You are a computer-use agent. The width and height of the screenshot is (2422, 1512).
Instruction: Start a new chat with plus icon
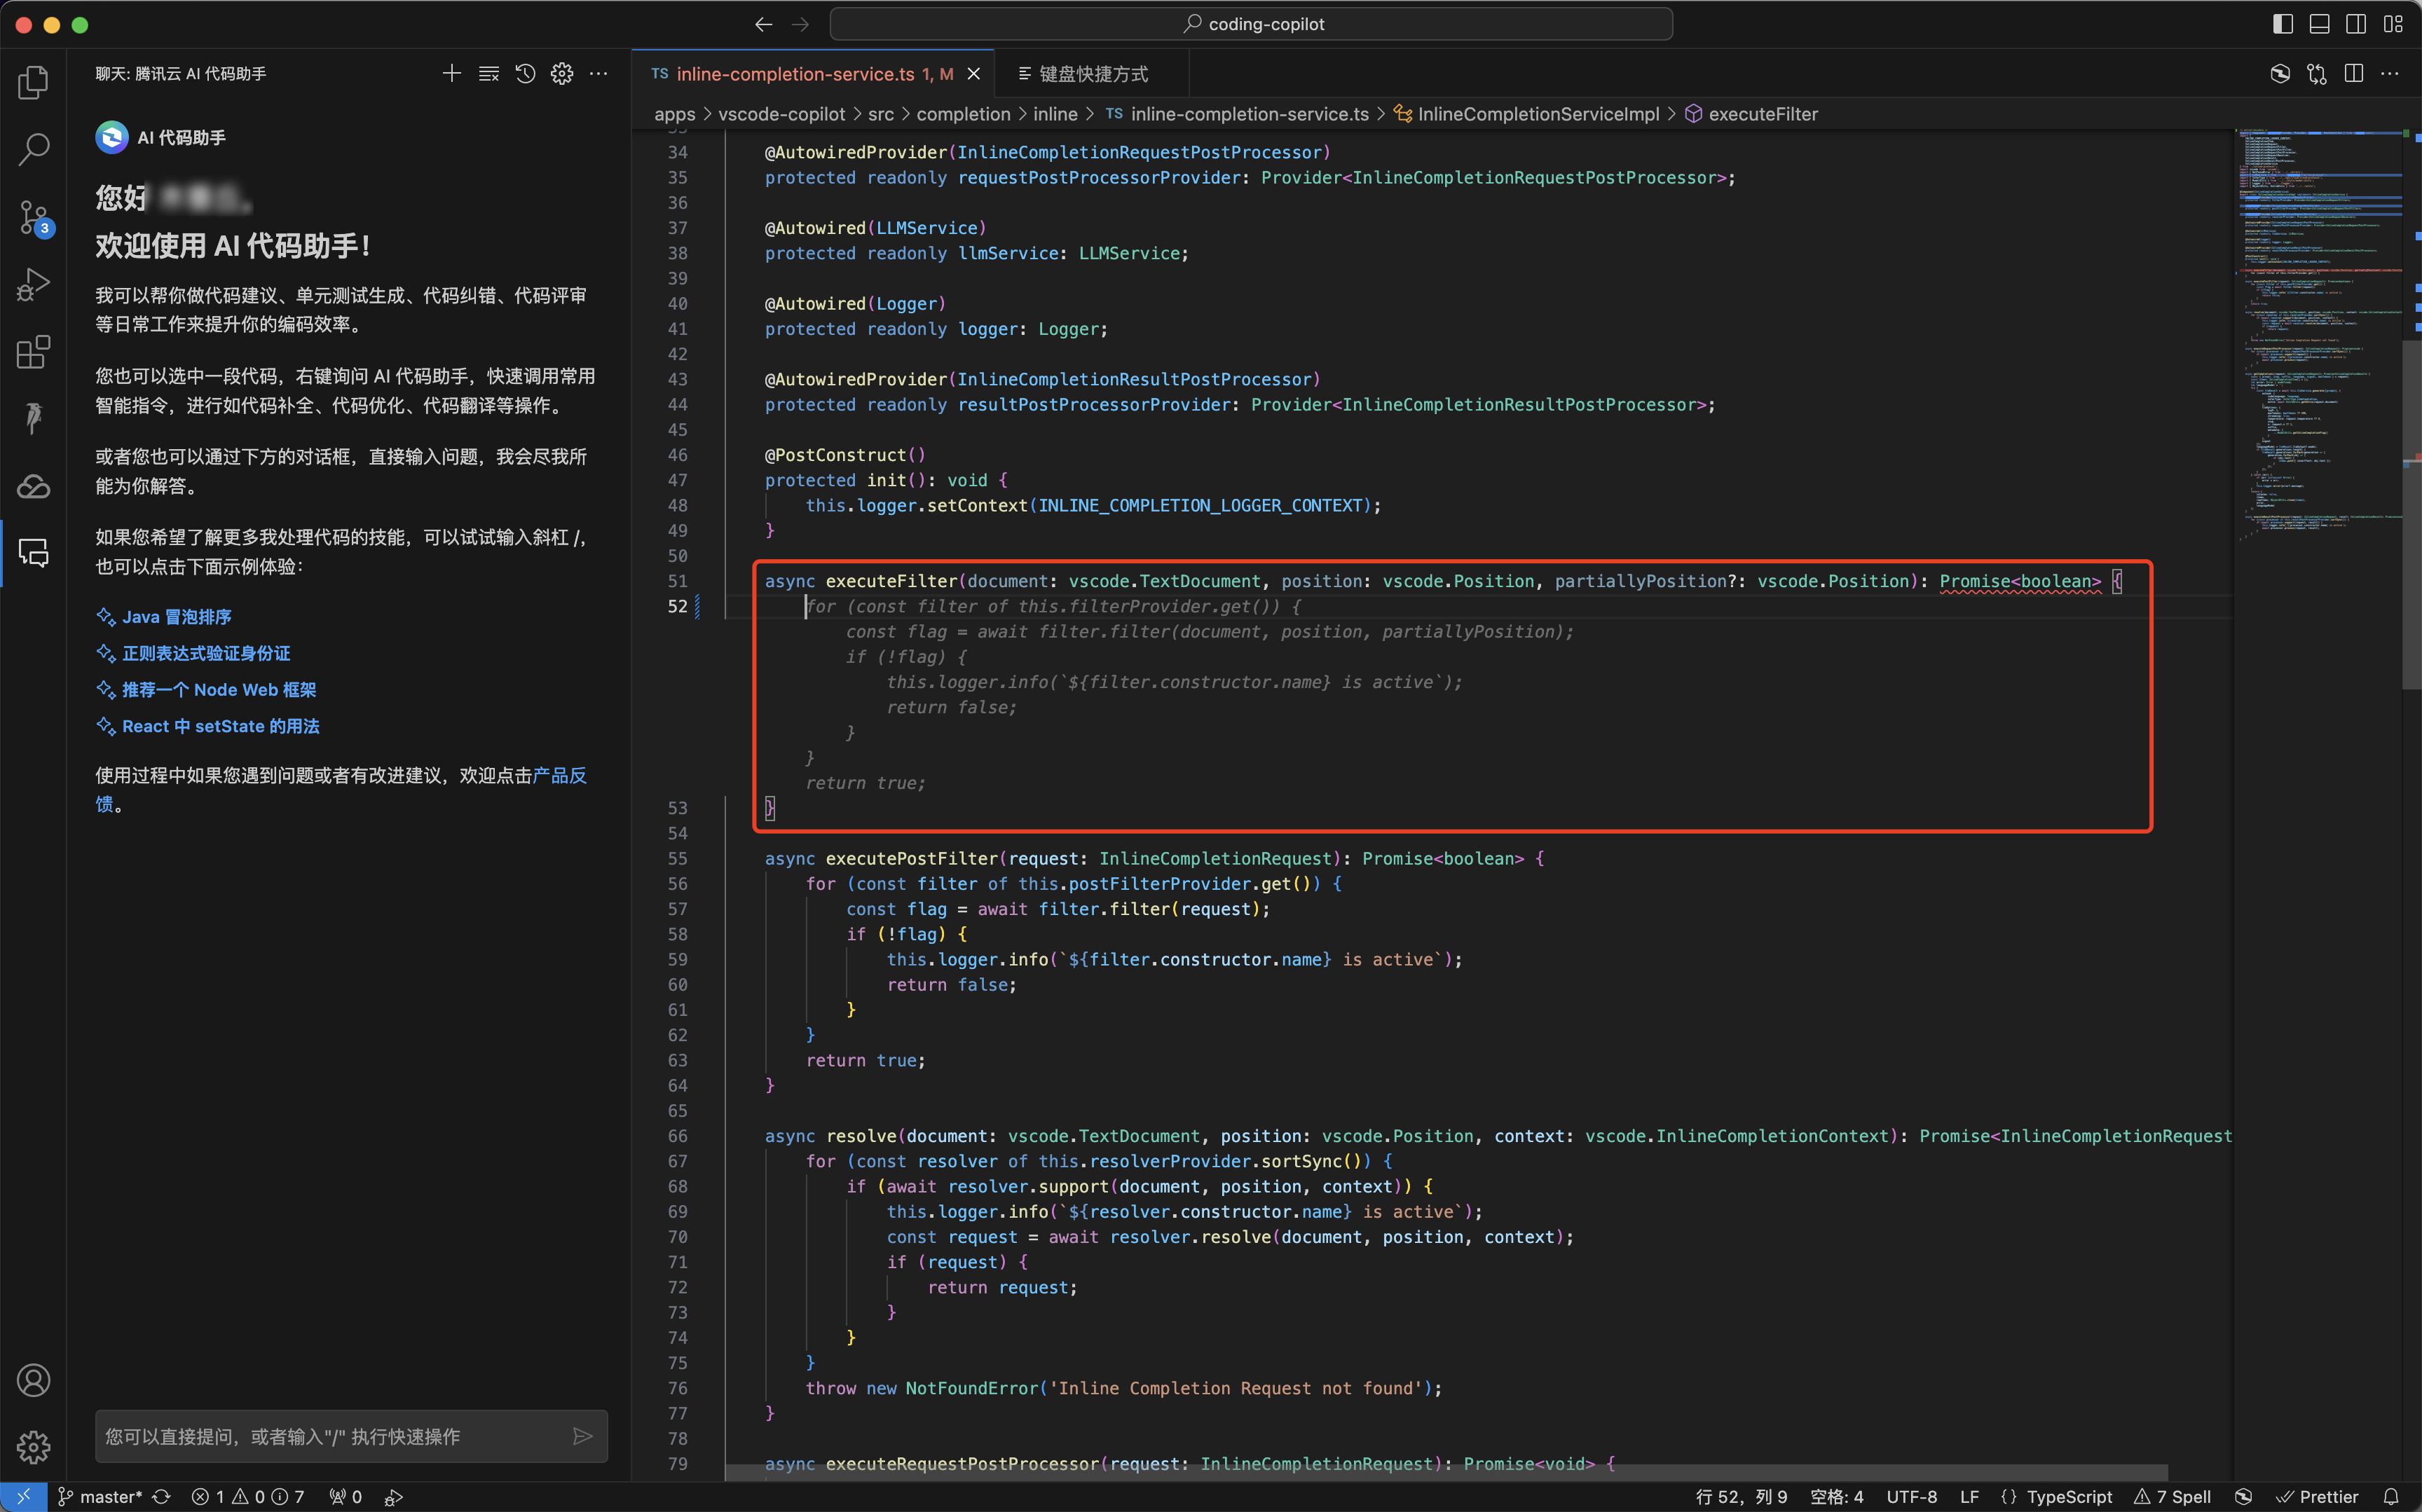[x=451, y=74]
